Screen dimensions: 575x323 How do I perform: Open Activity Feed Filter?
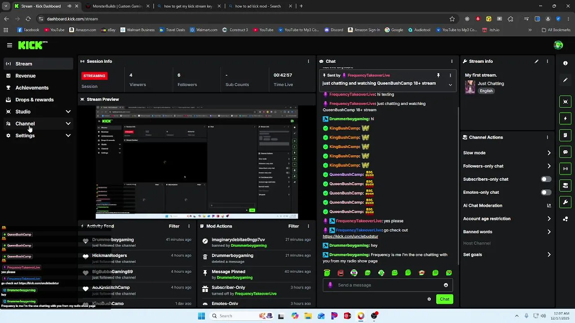click(x=174, y=226)
